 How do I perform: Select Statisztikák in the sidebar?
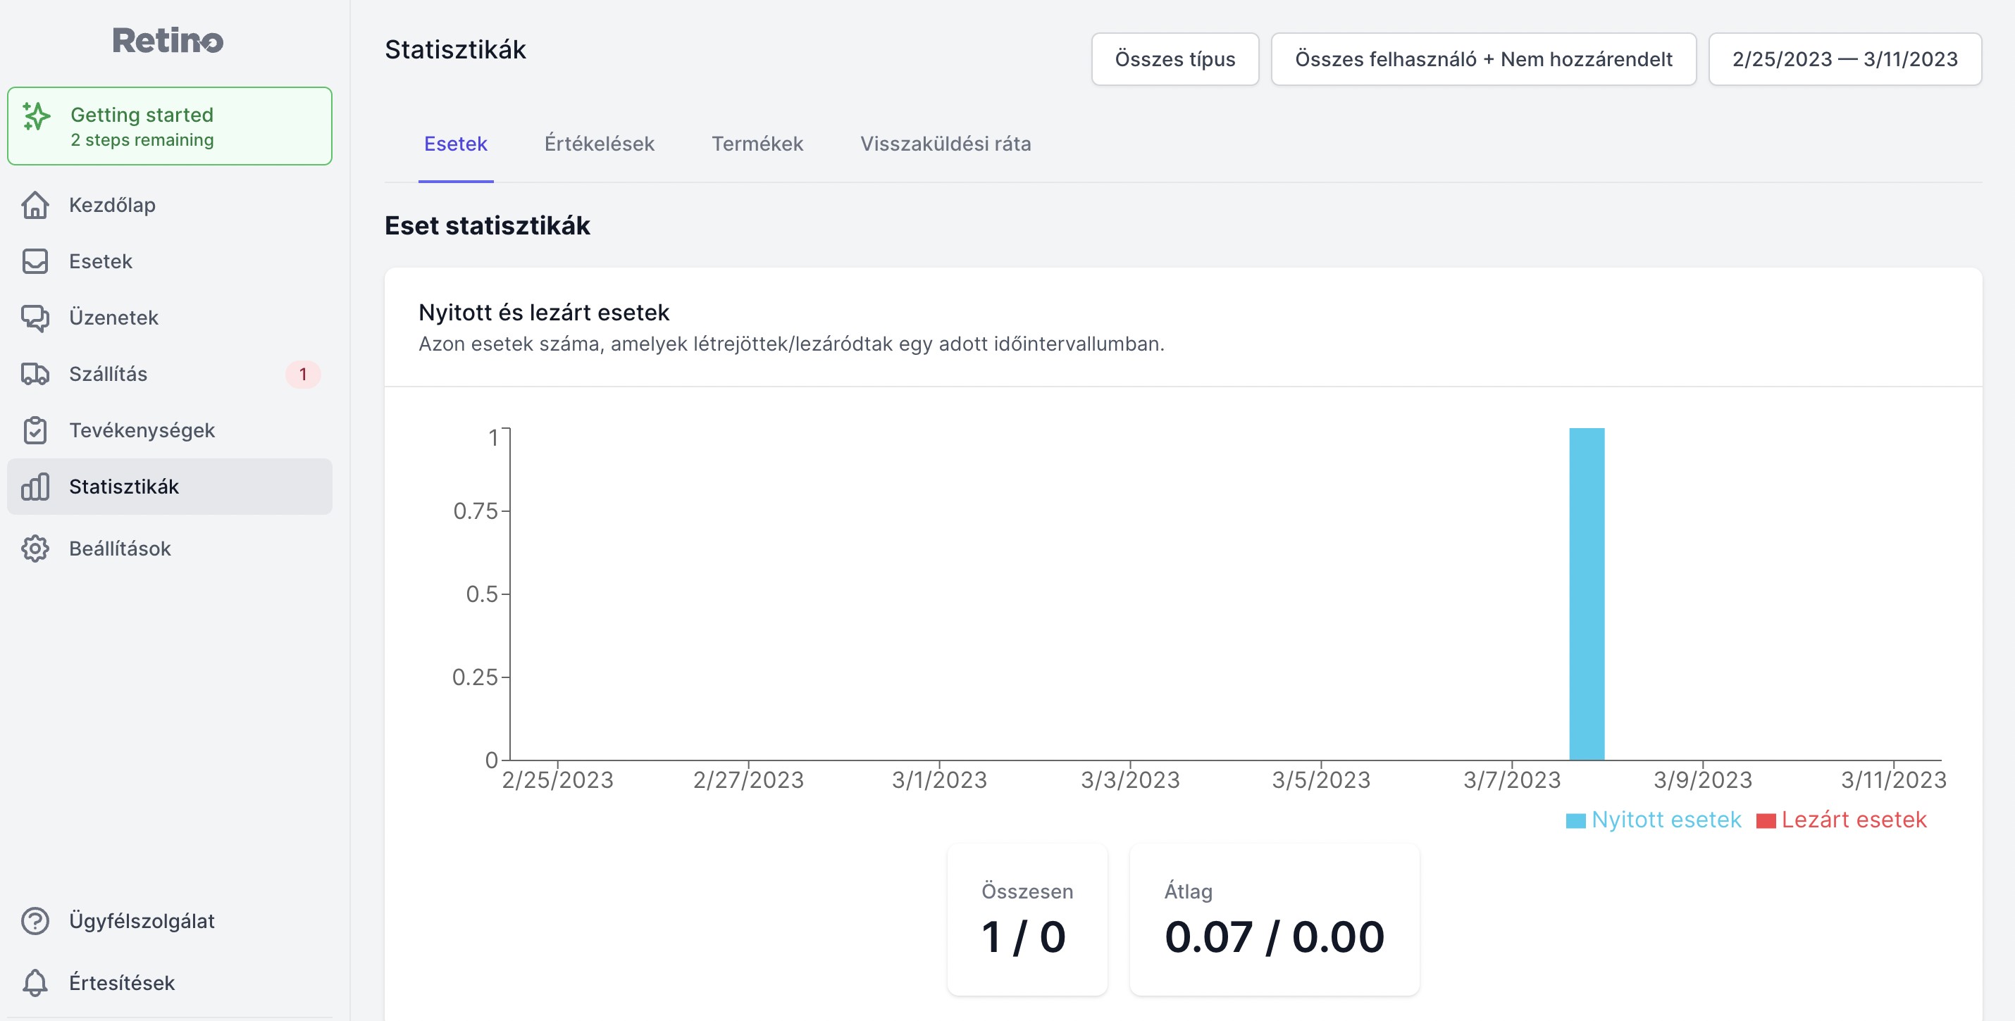click(x=170, y=487)
